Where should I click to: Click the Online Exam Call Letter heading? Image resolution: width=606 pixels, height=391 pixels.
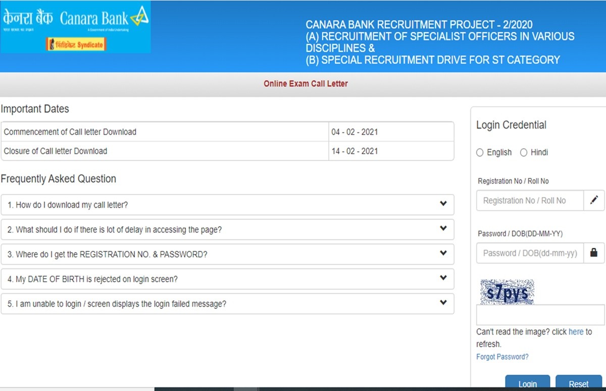point(306,84)
